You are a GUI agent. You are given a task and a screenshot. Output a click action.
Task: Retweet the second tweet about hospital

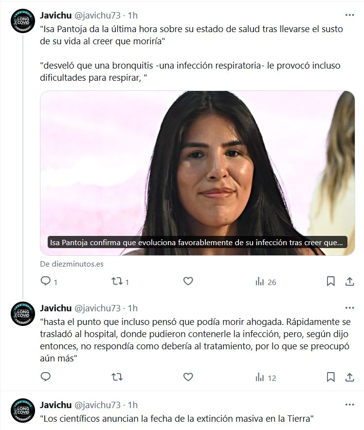[117, 377]
